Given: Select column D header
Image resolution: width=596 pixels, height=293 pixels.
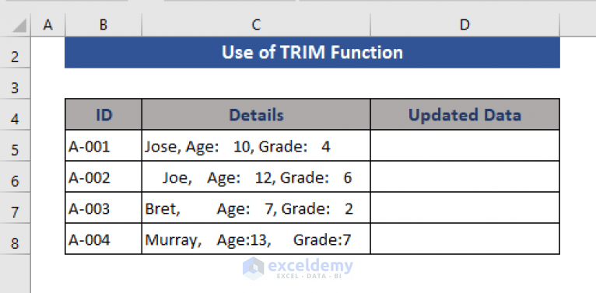Looking at the screenshot, I should 465,25.
